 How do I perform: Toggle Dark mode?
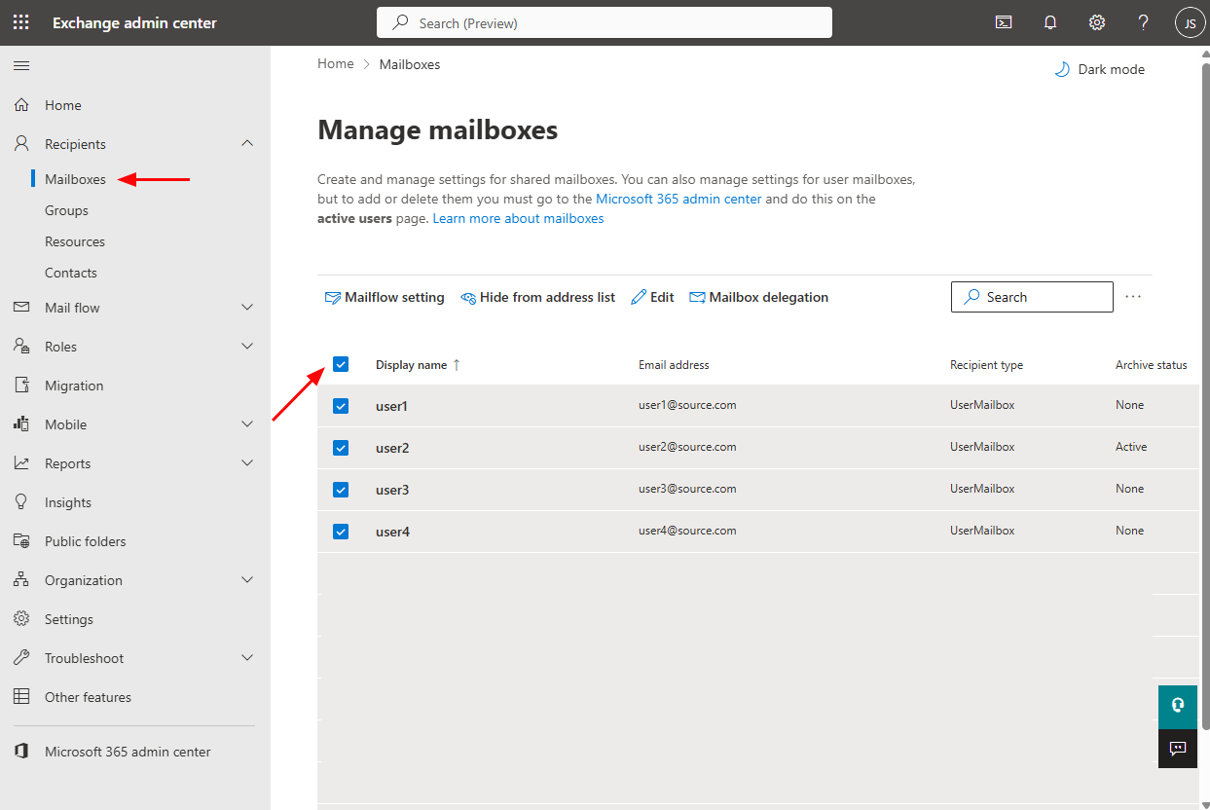tap(1100, 69)
